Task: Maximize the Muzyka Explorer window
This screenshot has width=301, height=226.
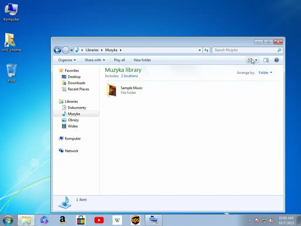Action: point(268,42)
